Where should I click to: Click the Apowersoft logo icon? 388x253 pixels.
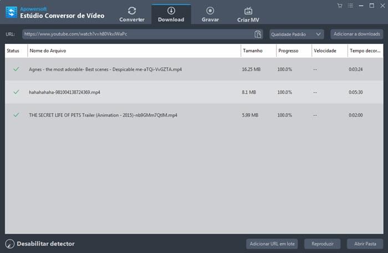12,12
